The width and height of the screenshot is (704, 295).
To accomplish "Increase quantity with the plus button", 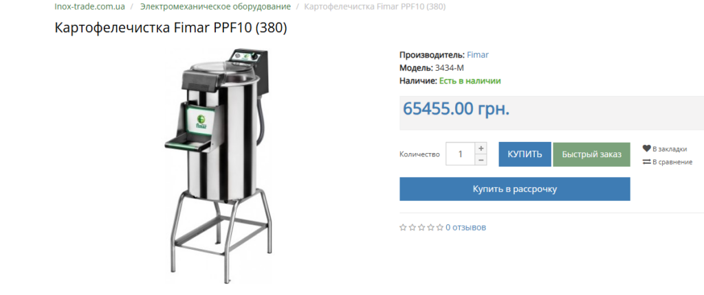I will pos(481,148).
